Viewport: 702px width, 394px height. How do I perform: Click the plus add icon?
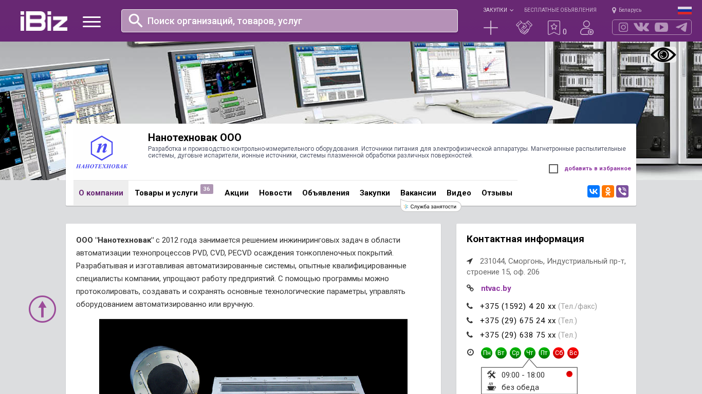point(491,28)
